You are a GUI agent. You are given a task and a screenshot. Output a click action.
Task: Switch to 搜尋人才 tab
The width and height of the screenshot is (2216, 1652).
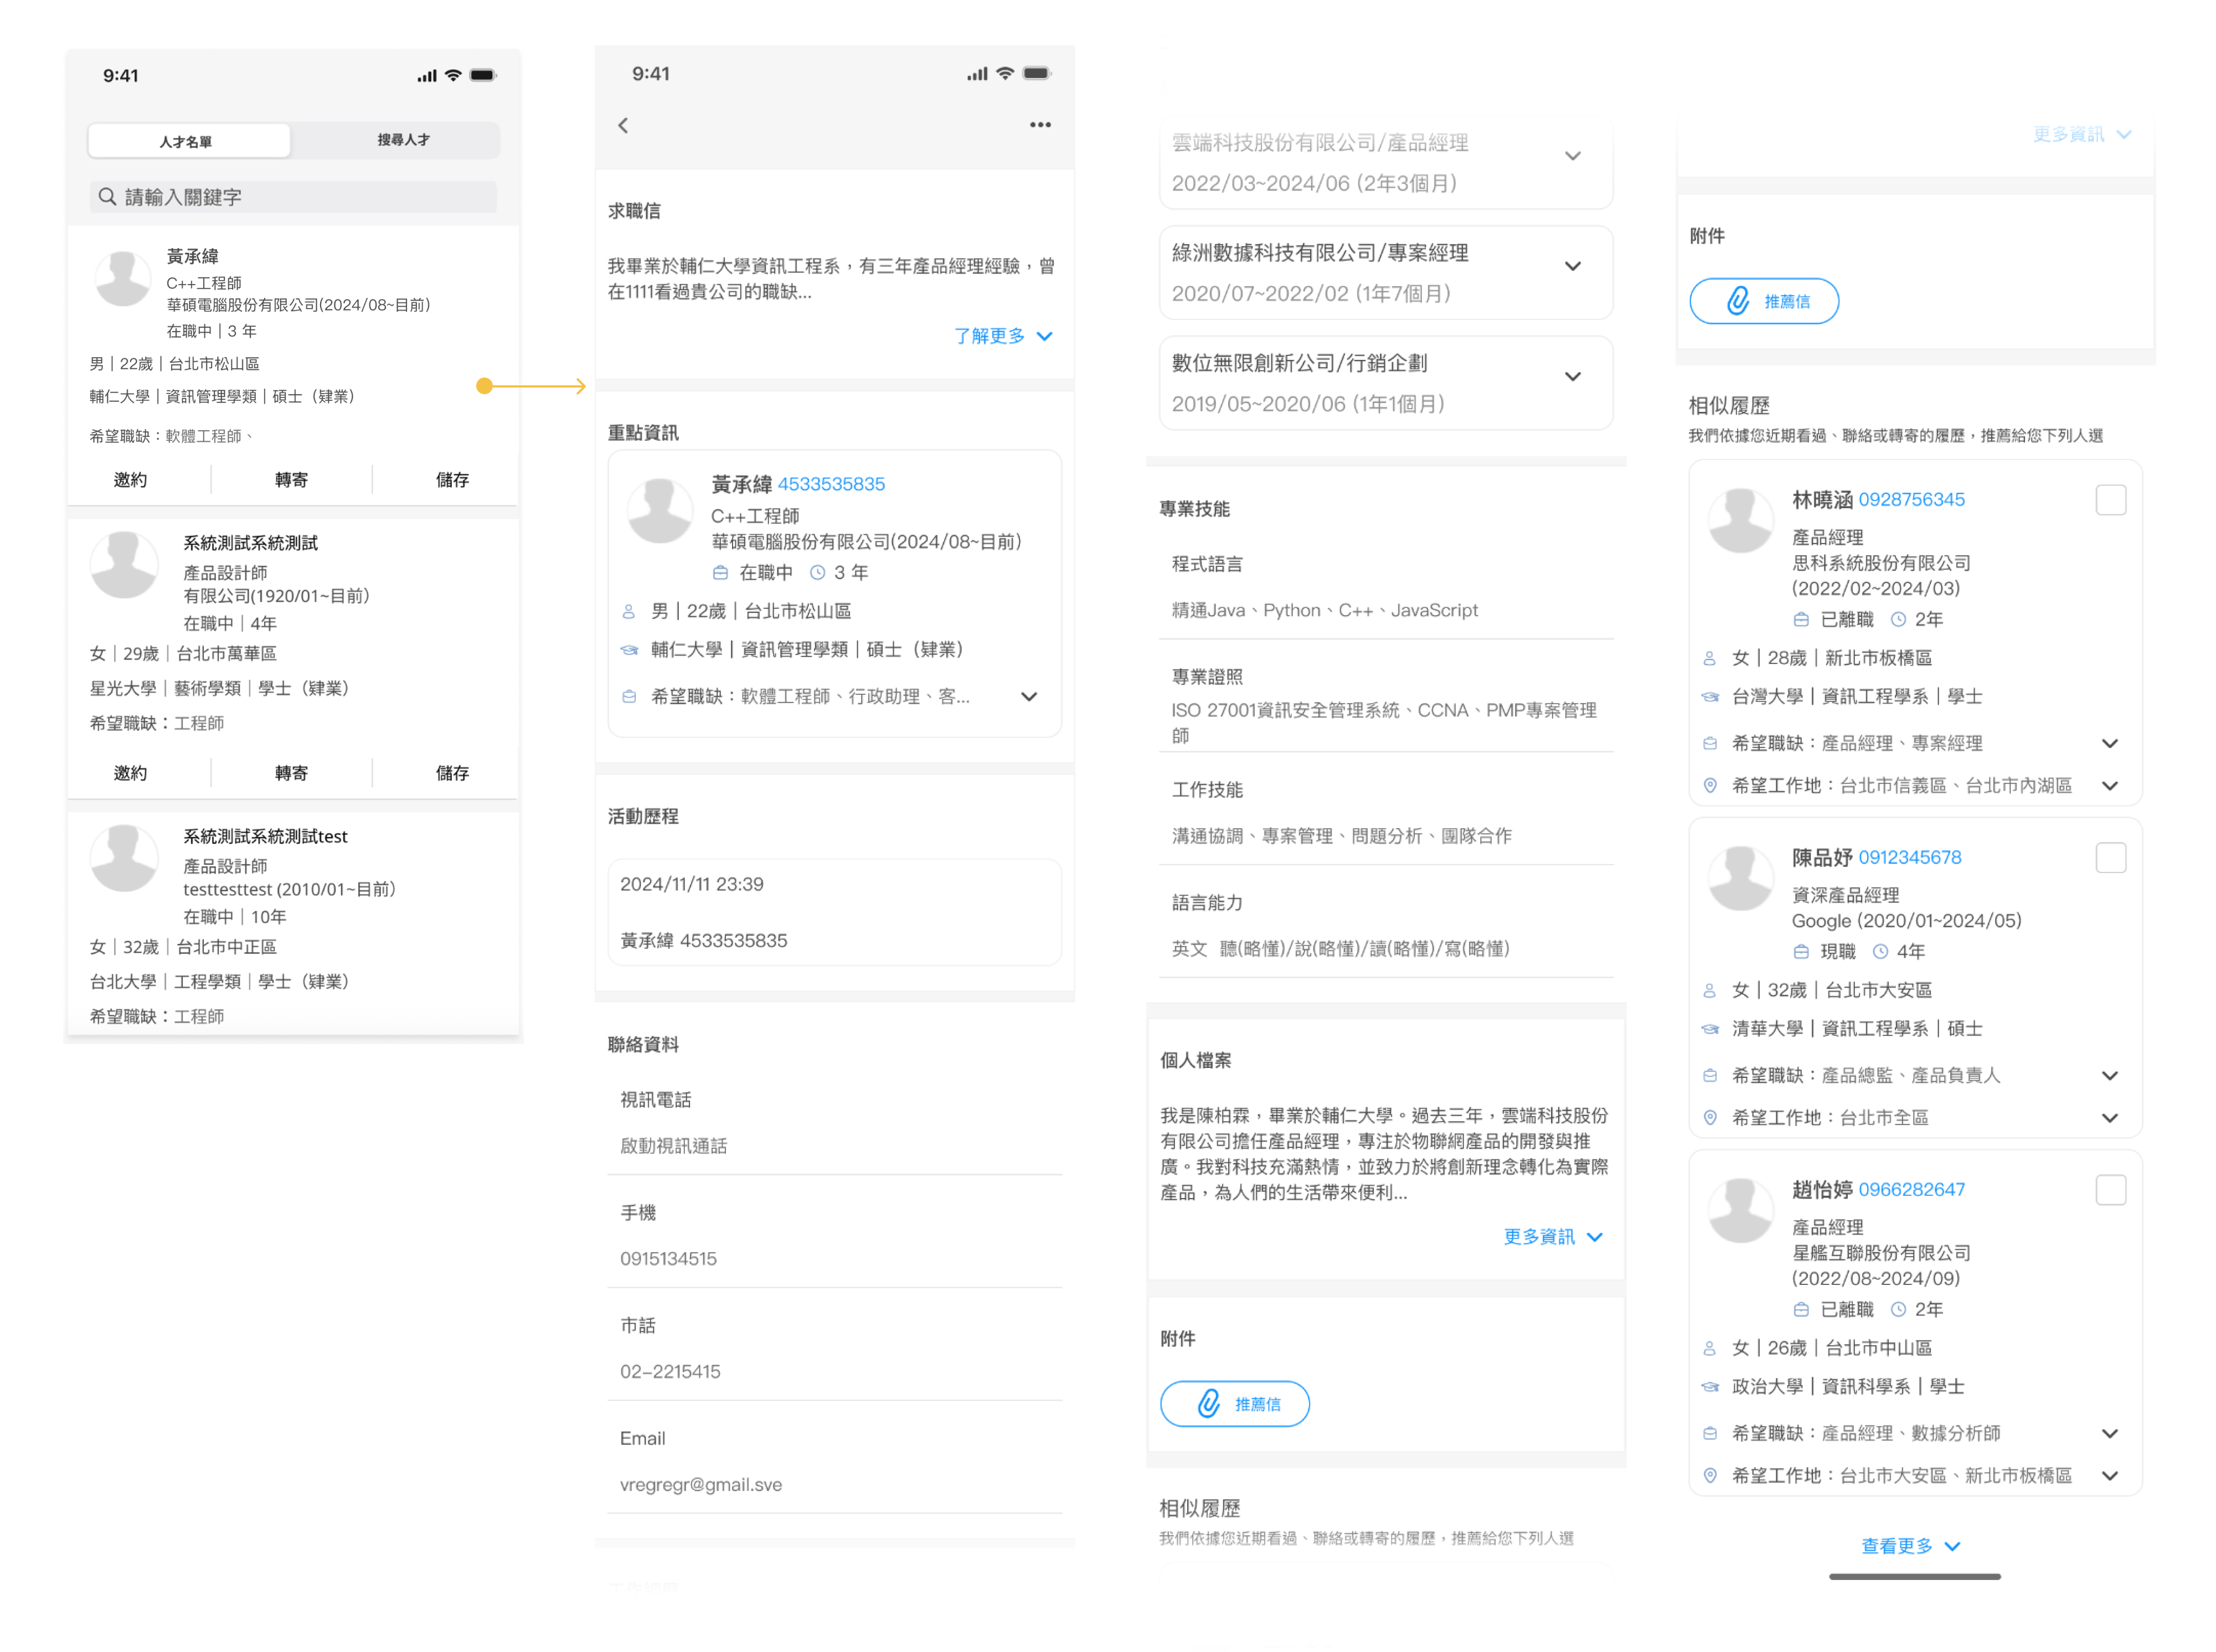(x=403, y=140)
